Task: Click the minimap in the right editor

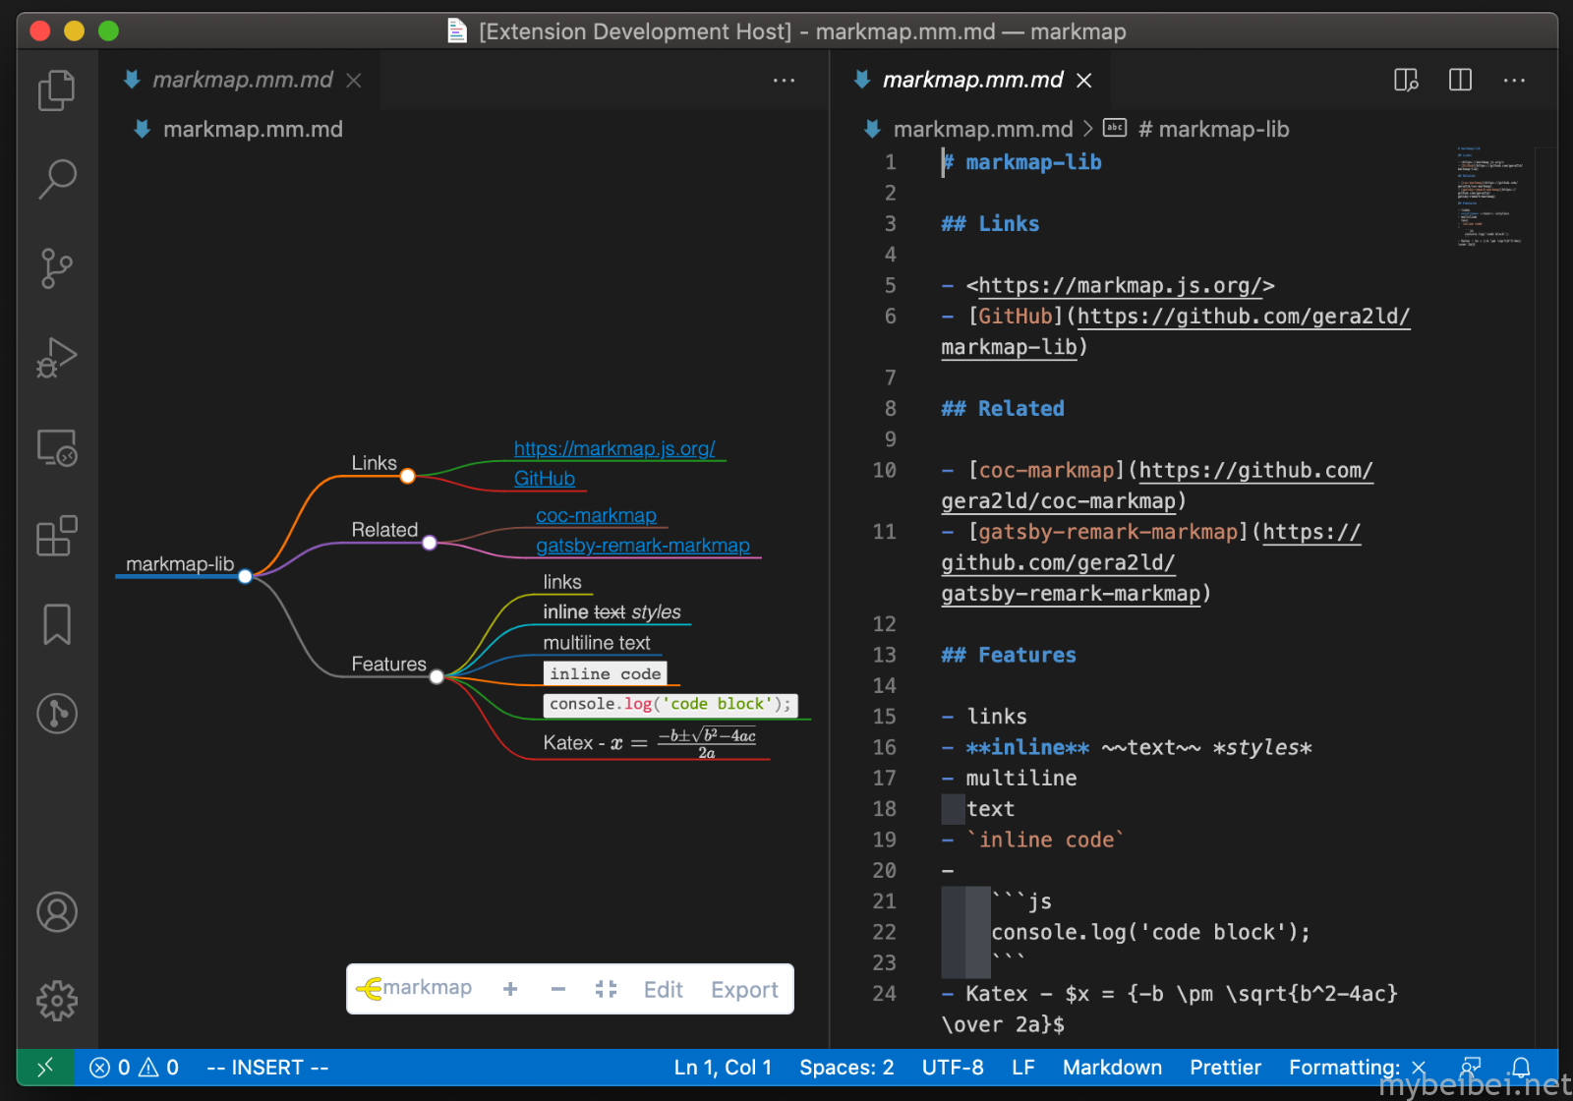Action: click(1489, 197)
